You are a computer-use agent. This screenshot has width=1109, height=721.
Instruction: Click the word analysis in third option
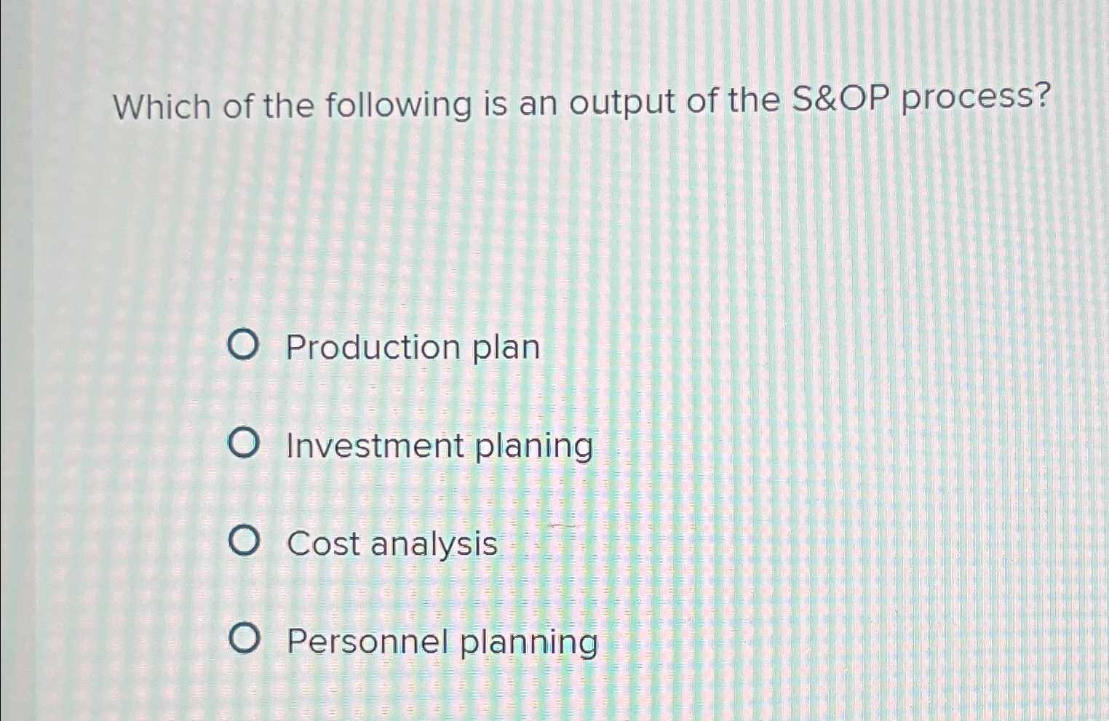click(x=434, y=545)
